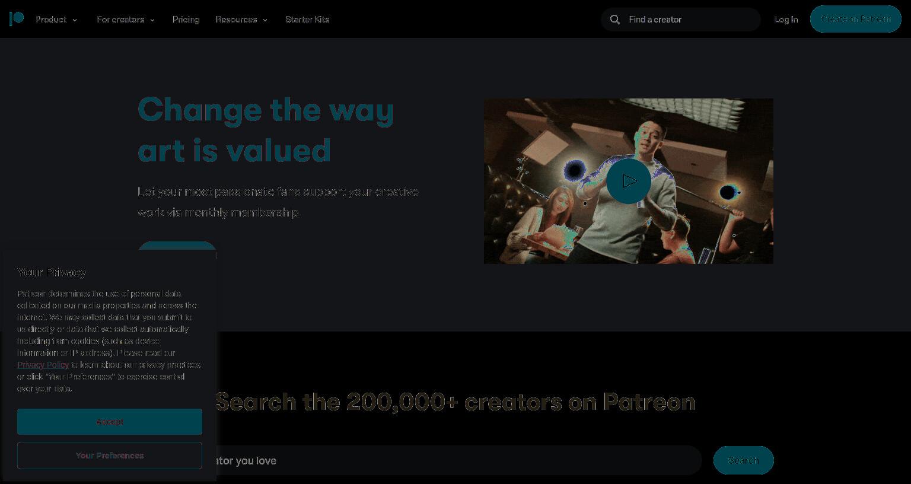Play the hero video
911x484 pixels.
(629, 181)
